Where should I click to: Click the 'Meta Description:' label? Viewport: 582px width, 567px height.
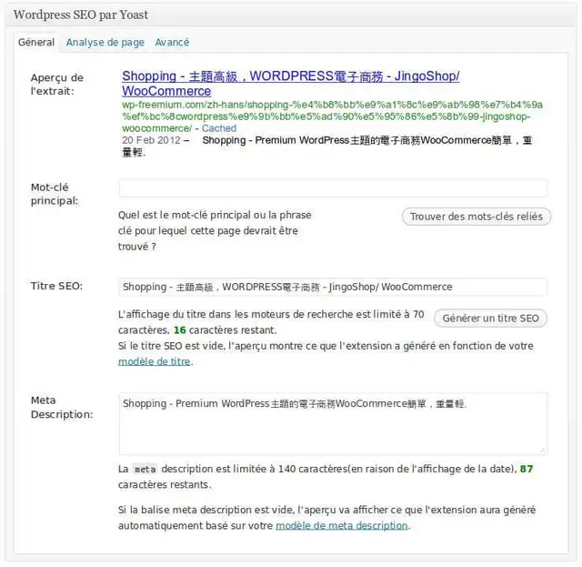click(x=62, y=407)
